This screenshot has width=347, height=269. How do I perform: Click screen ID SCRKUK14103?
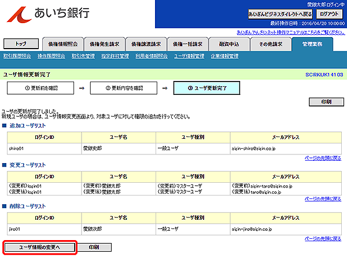coord(324,75)
